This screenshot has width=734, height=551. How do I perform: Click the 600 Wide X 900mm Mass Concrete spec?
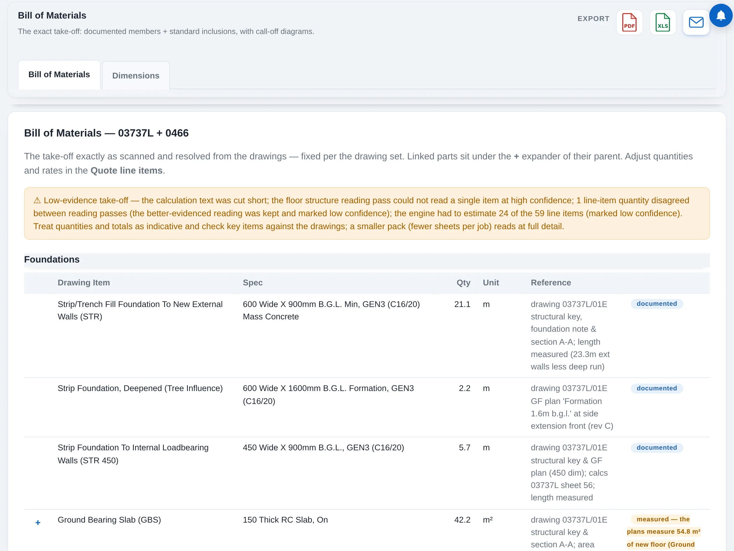(x=331, y=310)
